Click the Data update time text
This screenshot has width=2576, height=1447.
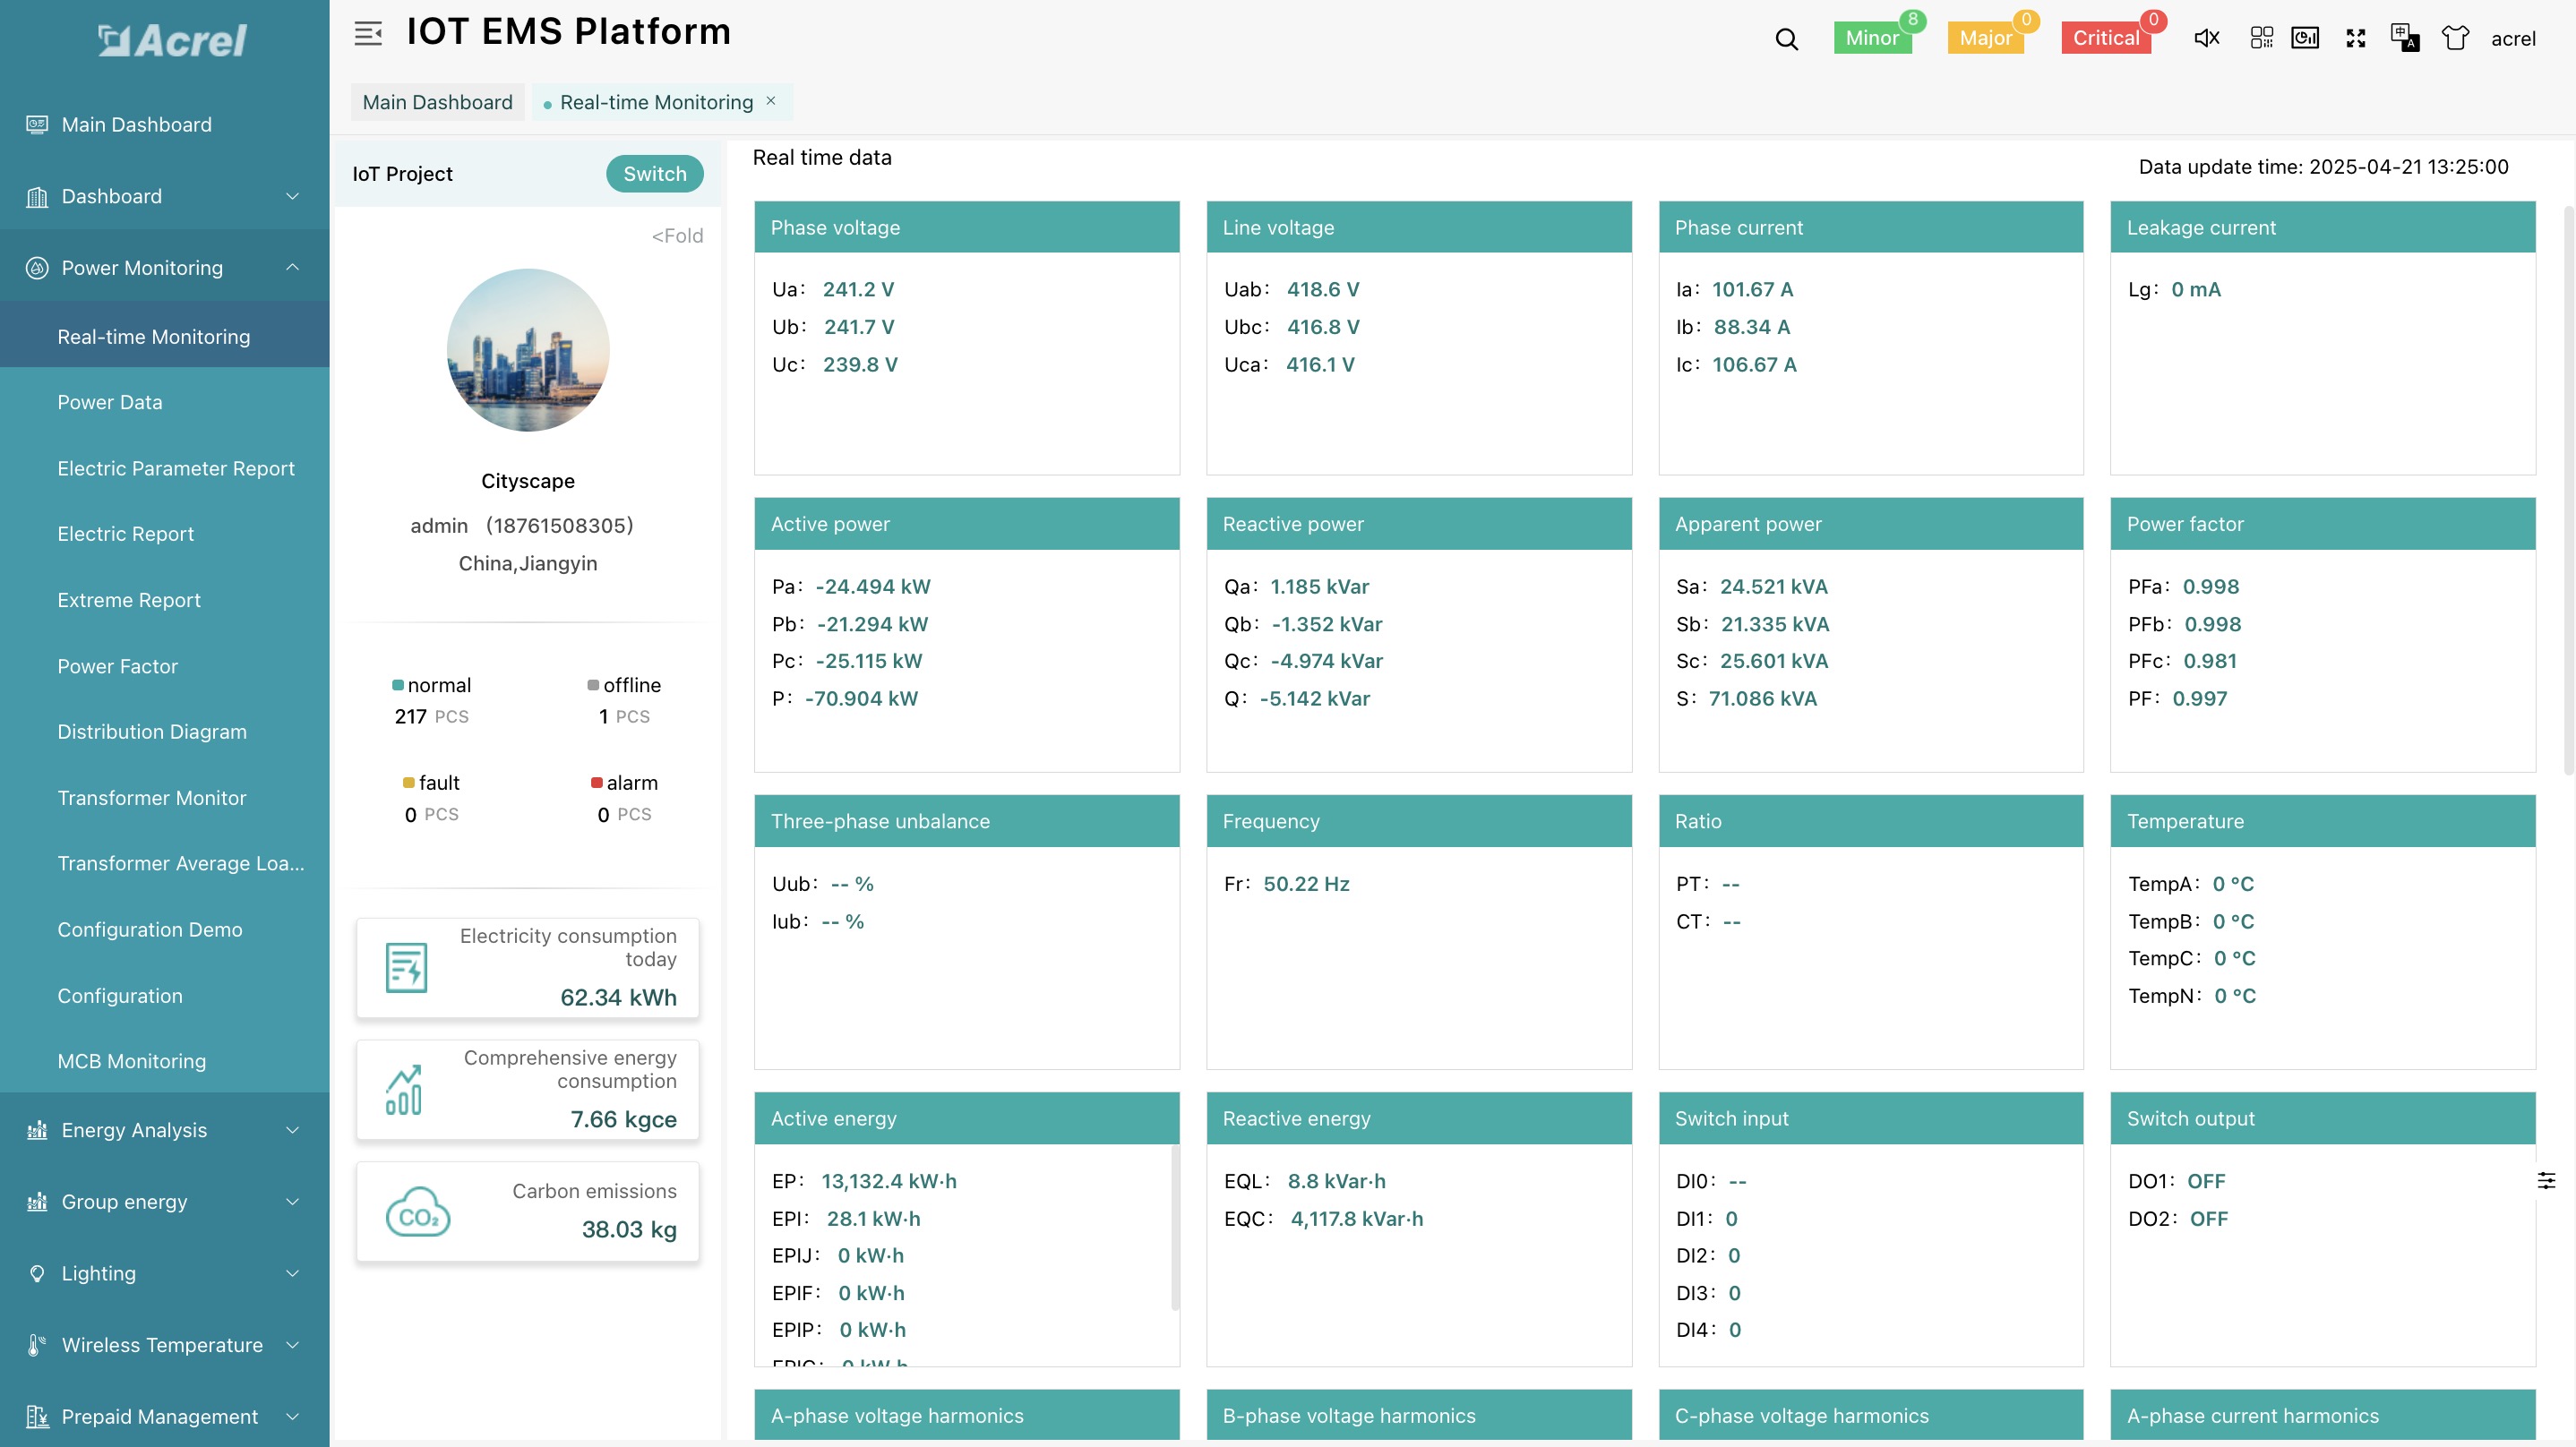[2323, 167]
